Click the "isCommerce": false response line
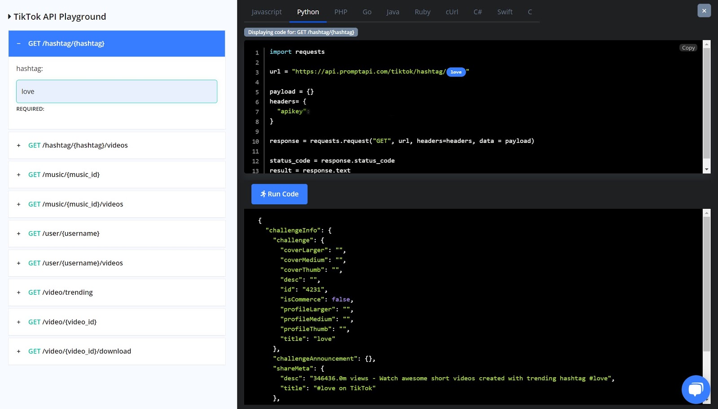718x409 pixels. click(x=317, y=299)
